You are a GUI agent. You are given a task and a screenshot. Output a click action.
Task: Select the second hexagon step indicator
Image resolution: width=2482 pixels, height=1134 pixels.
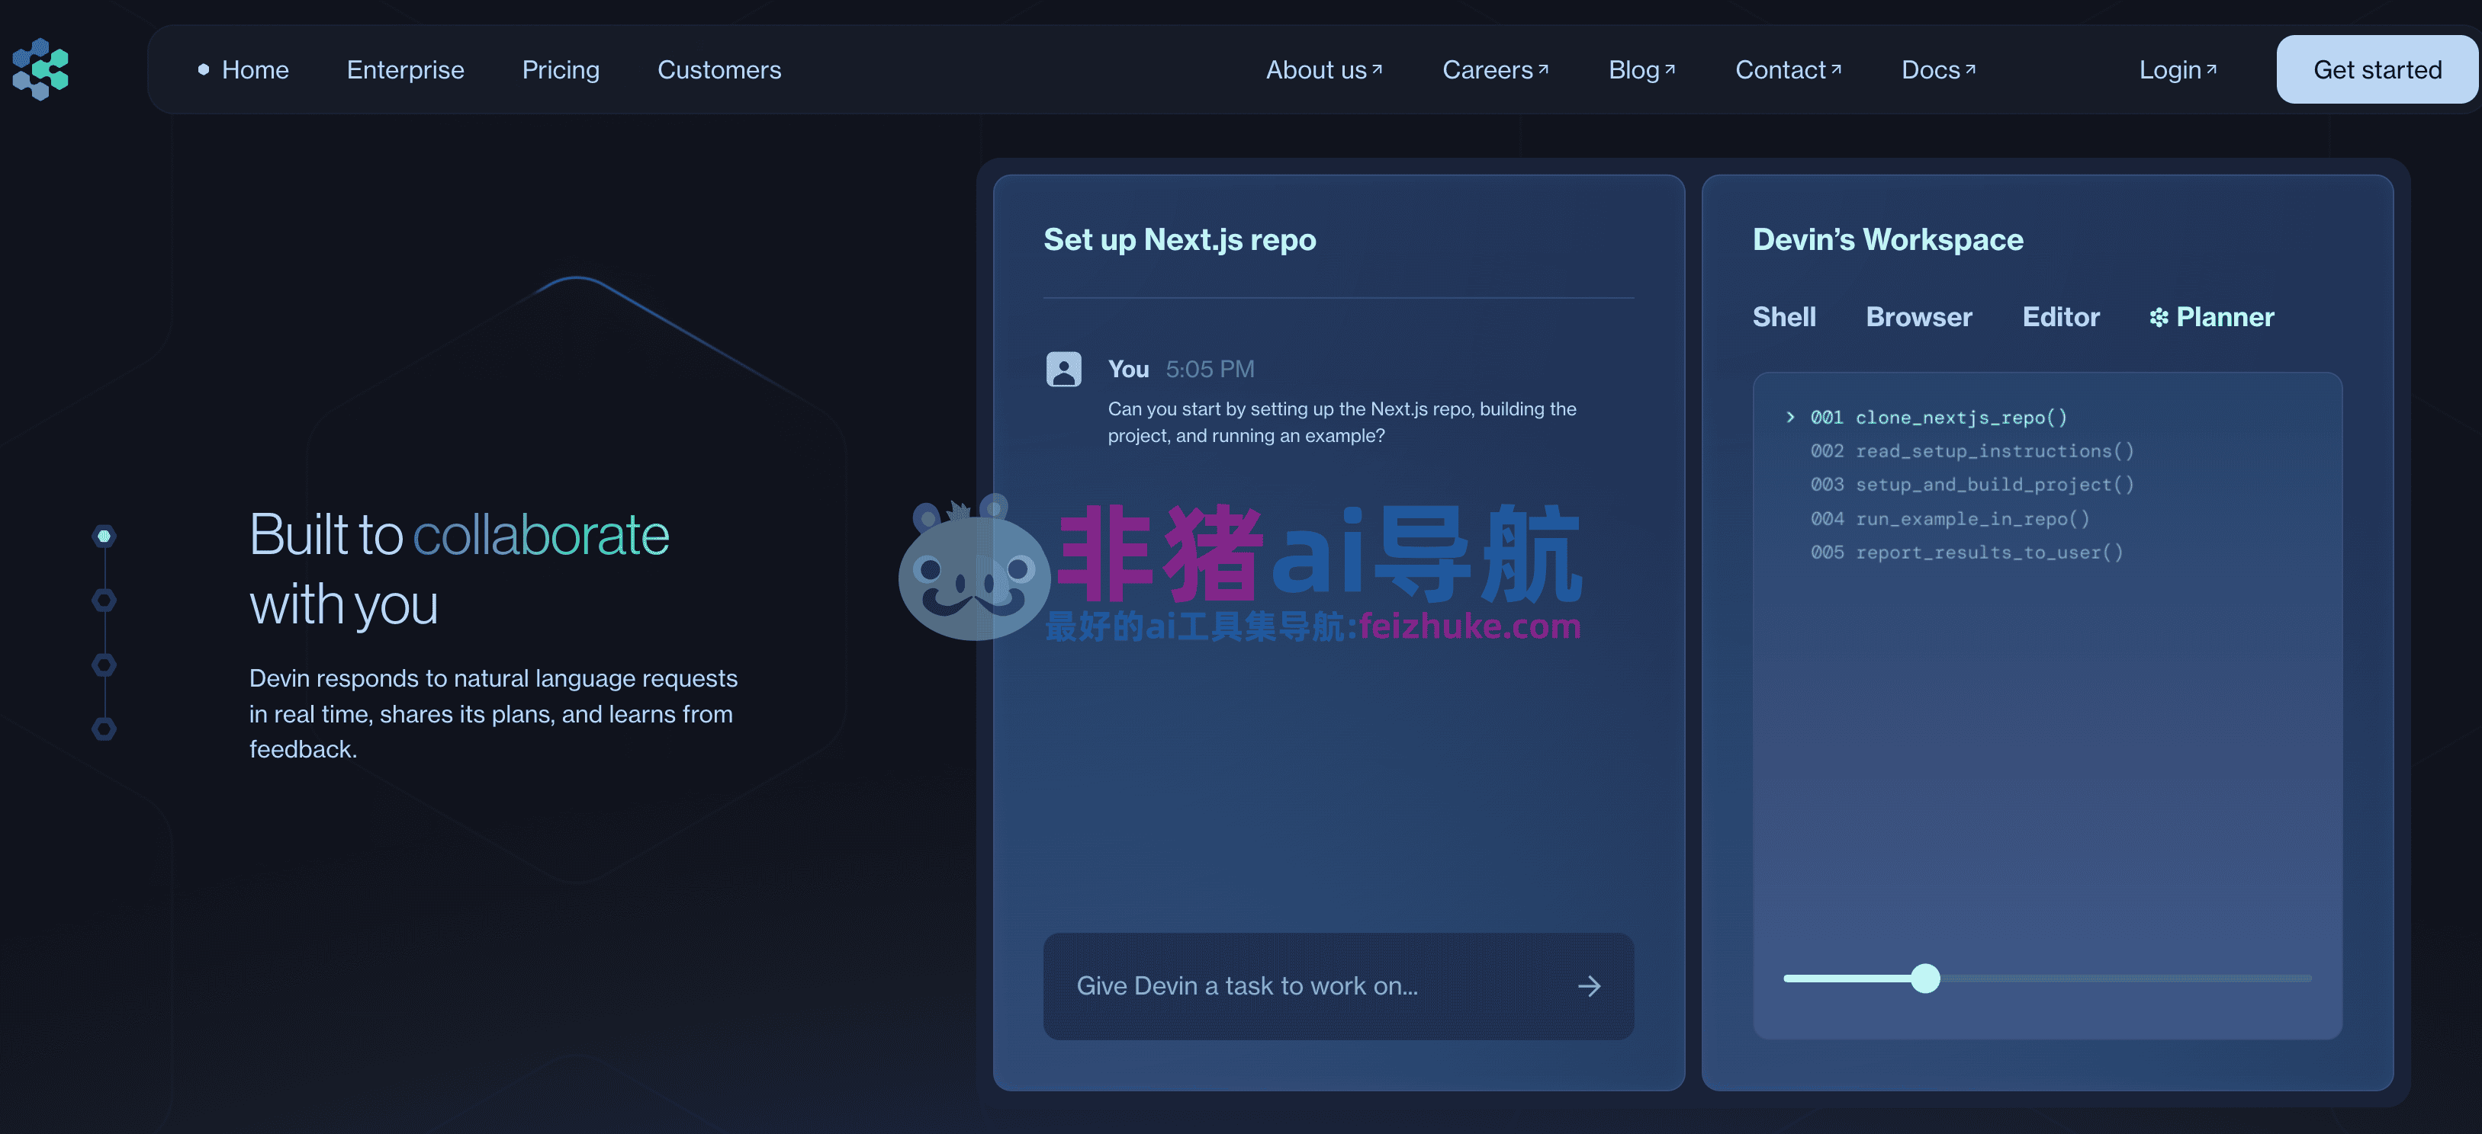[104, 601]
